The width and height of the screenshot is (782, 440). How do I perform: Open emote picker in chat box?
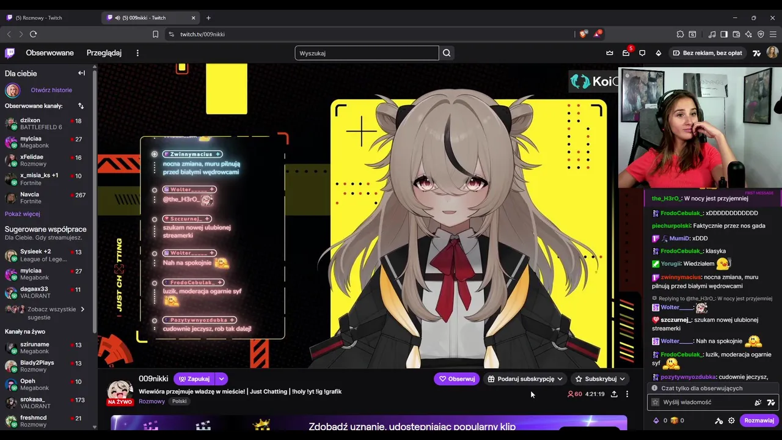pyautogui.click(x=758, y=402)
